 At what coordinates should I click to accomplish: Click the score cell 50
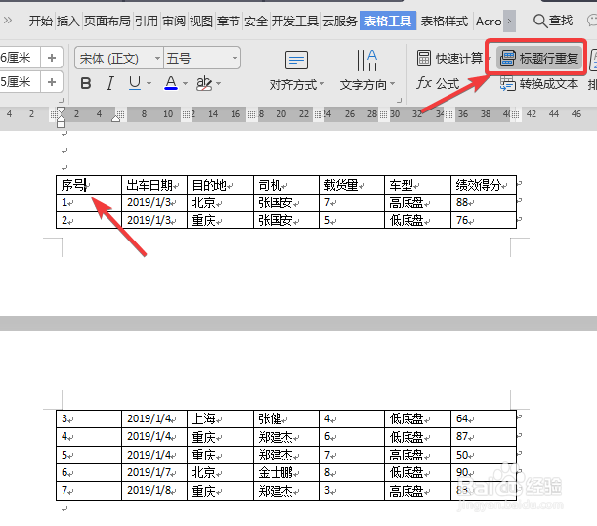tap(484, 455)
